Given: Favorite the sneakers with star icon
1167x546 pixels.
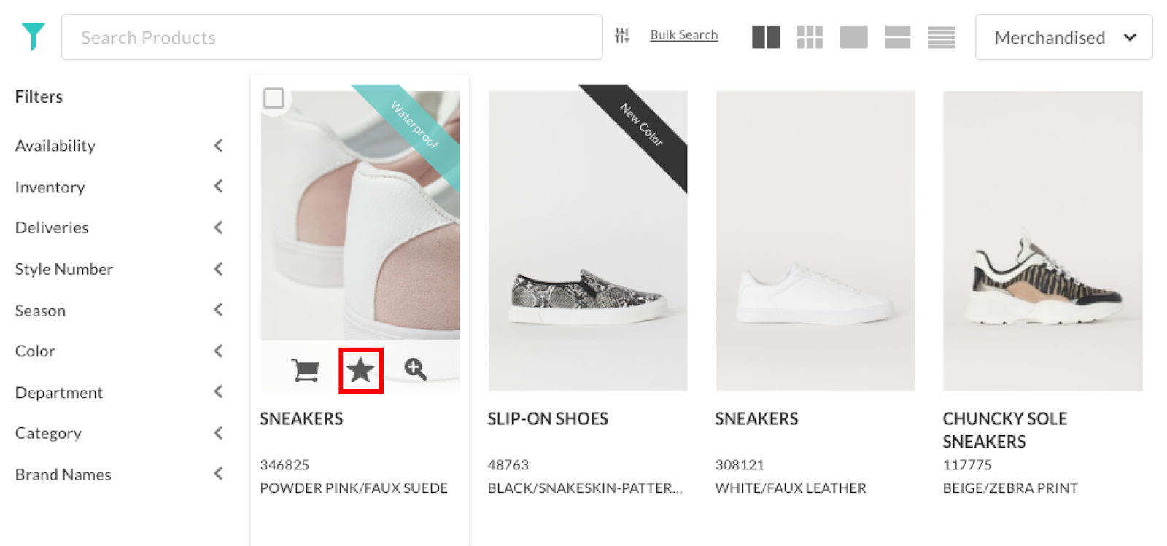Looking at the screenshot, I should coord(360,370).
